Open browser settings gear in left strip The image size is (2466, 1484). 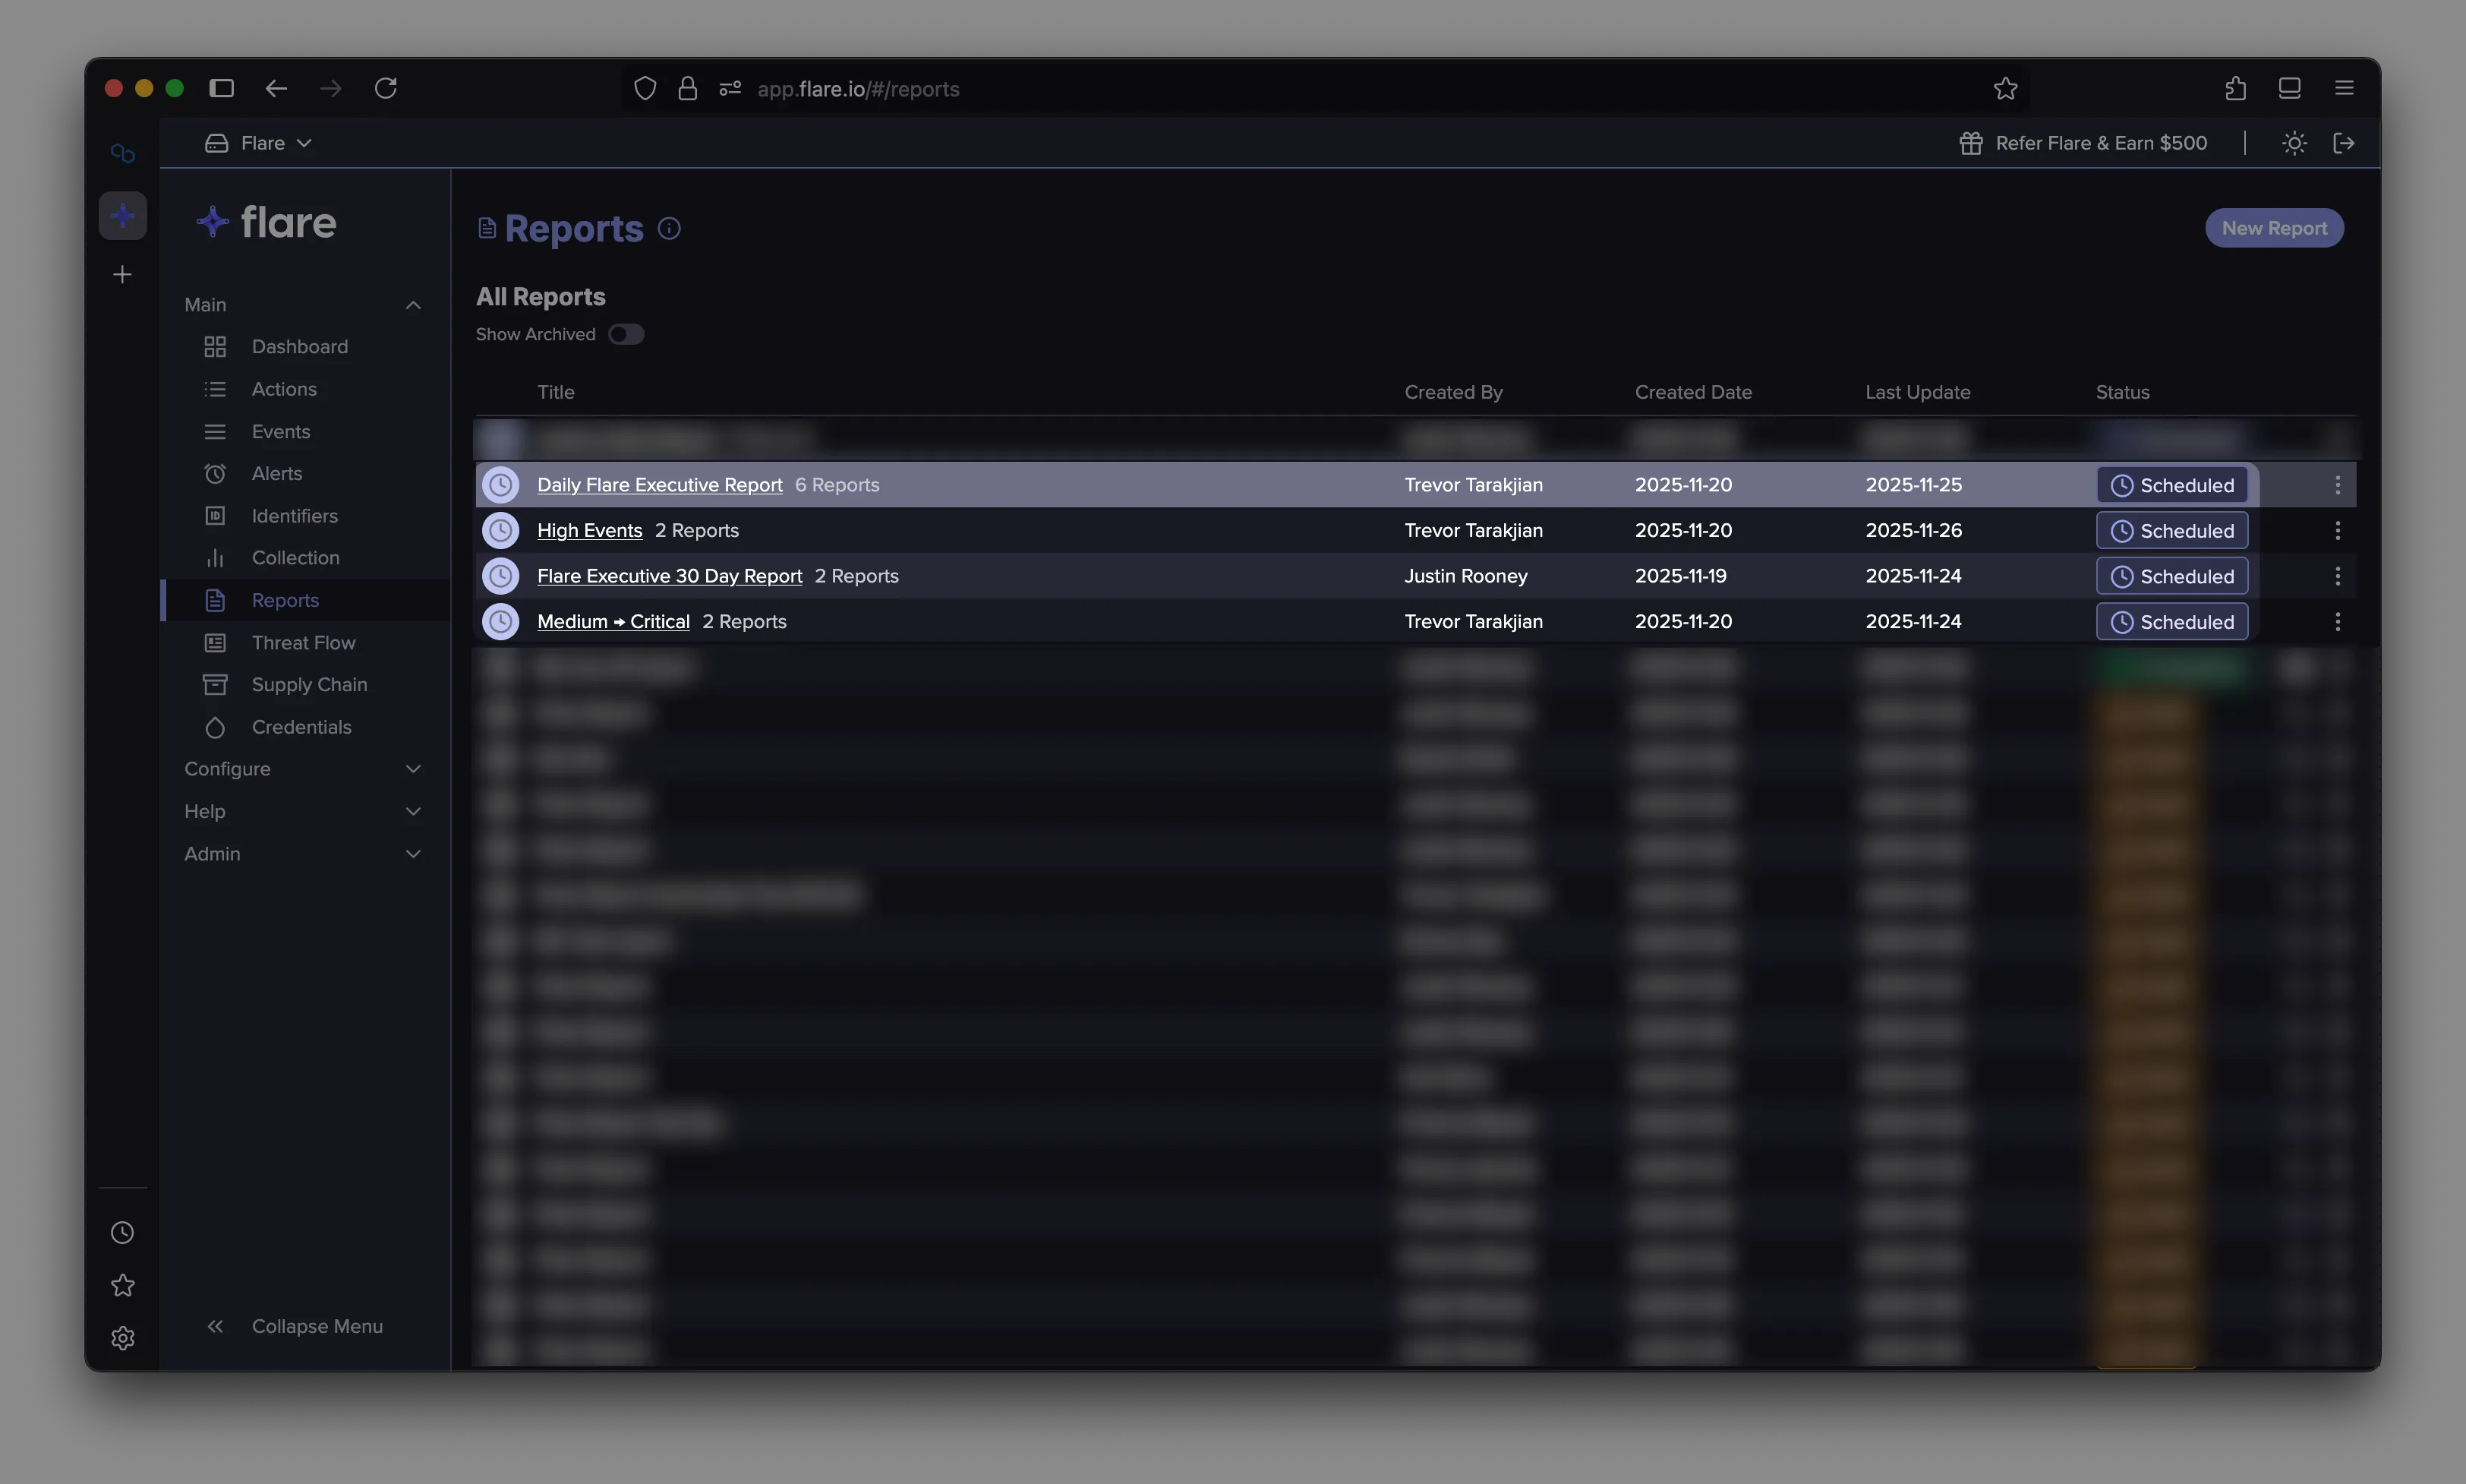[x=122, y=1338]
